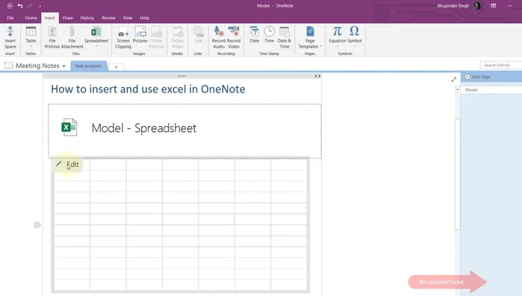Open the Help tab
This screenshot has width=522, height=296.
click(x=144, y=18)
